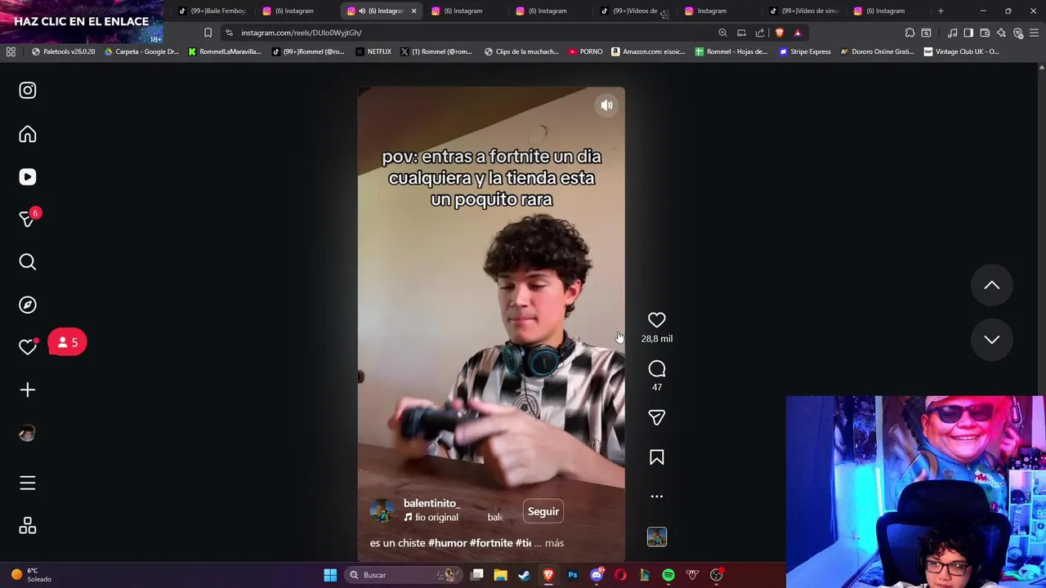Open the Brave Leo AI sparkle icon
Viewport: 1046px width, 588px height.
[x=1001, y=33]
